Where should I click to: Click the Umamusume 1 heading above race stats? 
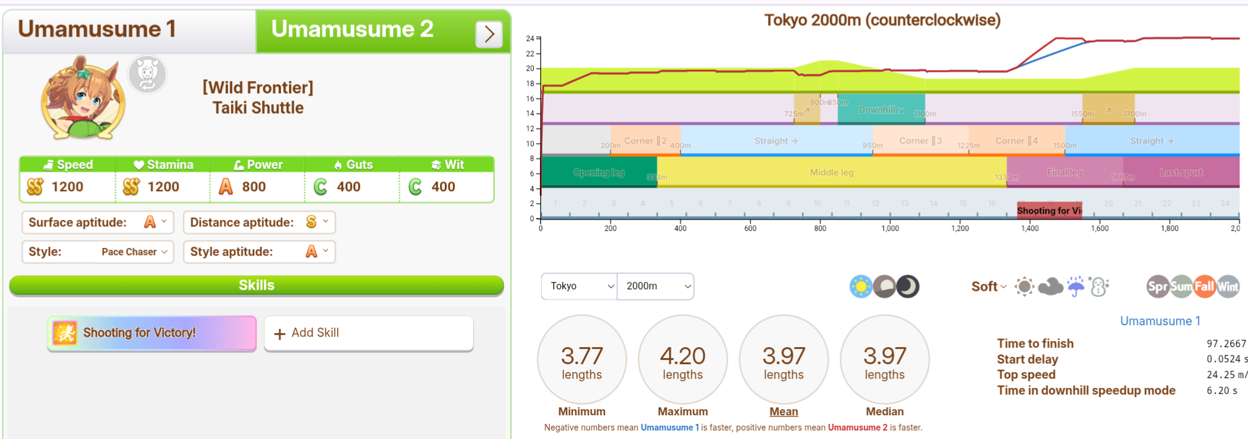(x=1160, y=321)
